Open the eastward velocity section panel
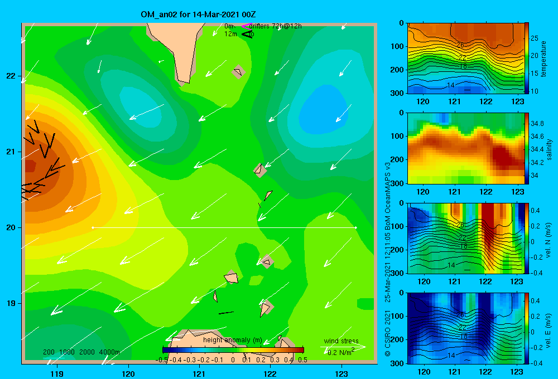Screen dimensions: 558x379 click(466, 328)
